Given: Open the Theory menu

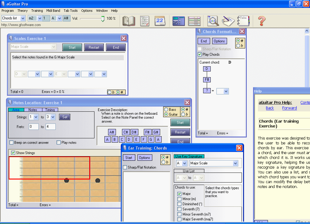Looking at the screenshot, I should click(22, 11).
